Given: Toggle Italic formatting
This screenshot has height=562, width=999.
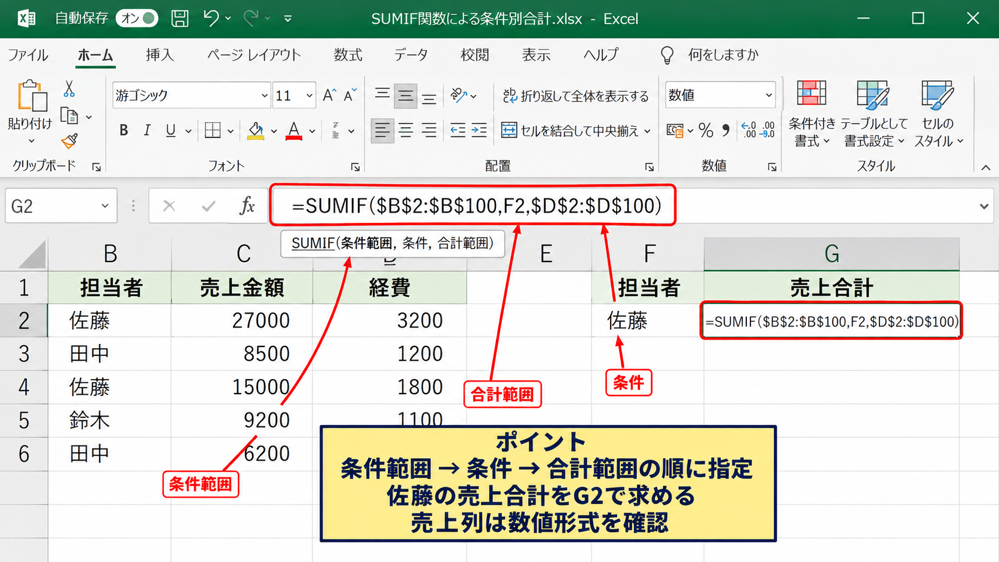Looking at the screenshot, I should [x=147, y=130].
